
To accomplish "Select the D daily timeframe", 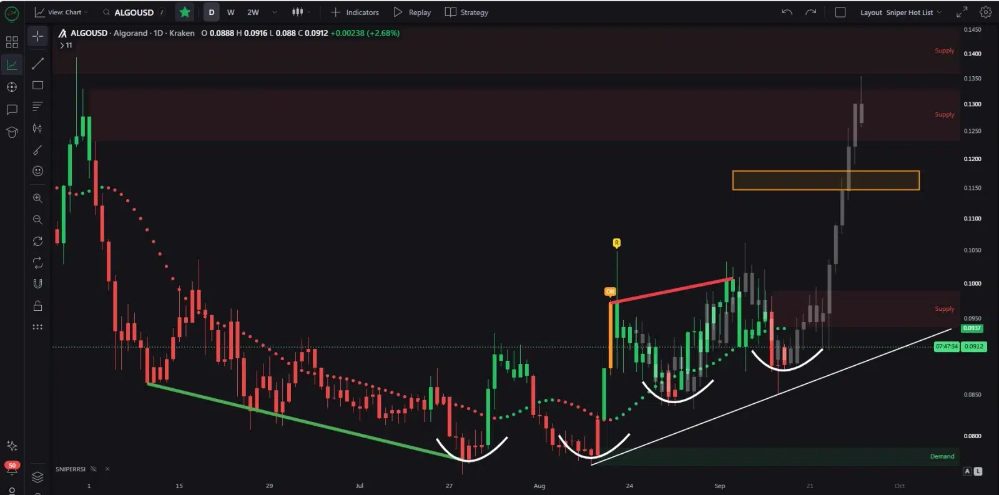I will (x=212, y=12).
